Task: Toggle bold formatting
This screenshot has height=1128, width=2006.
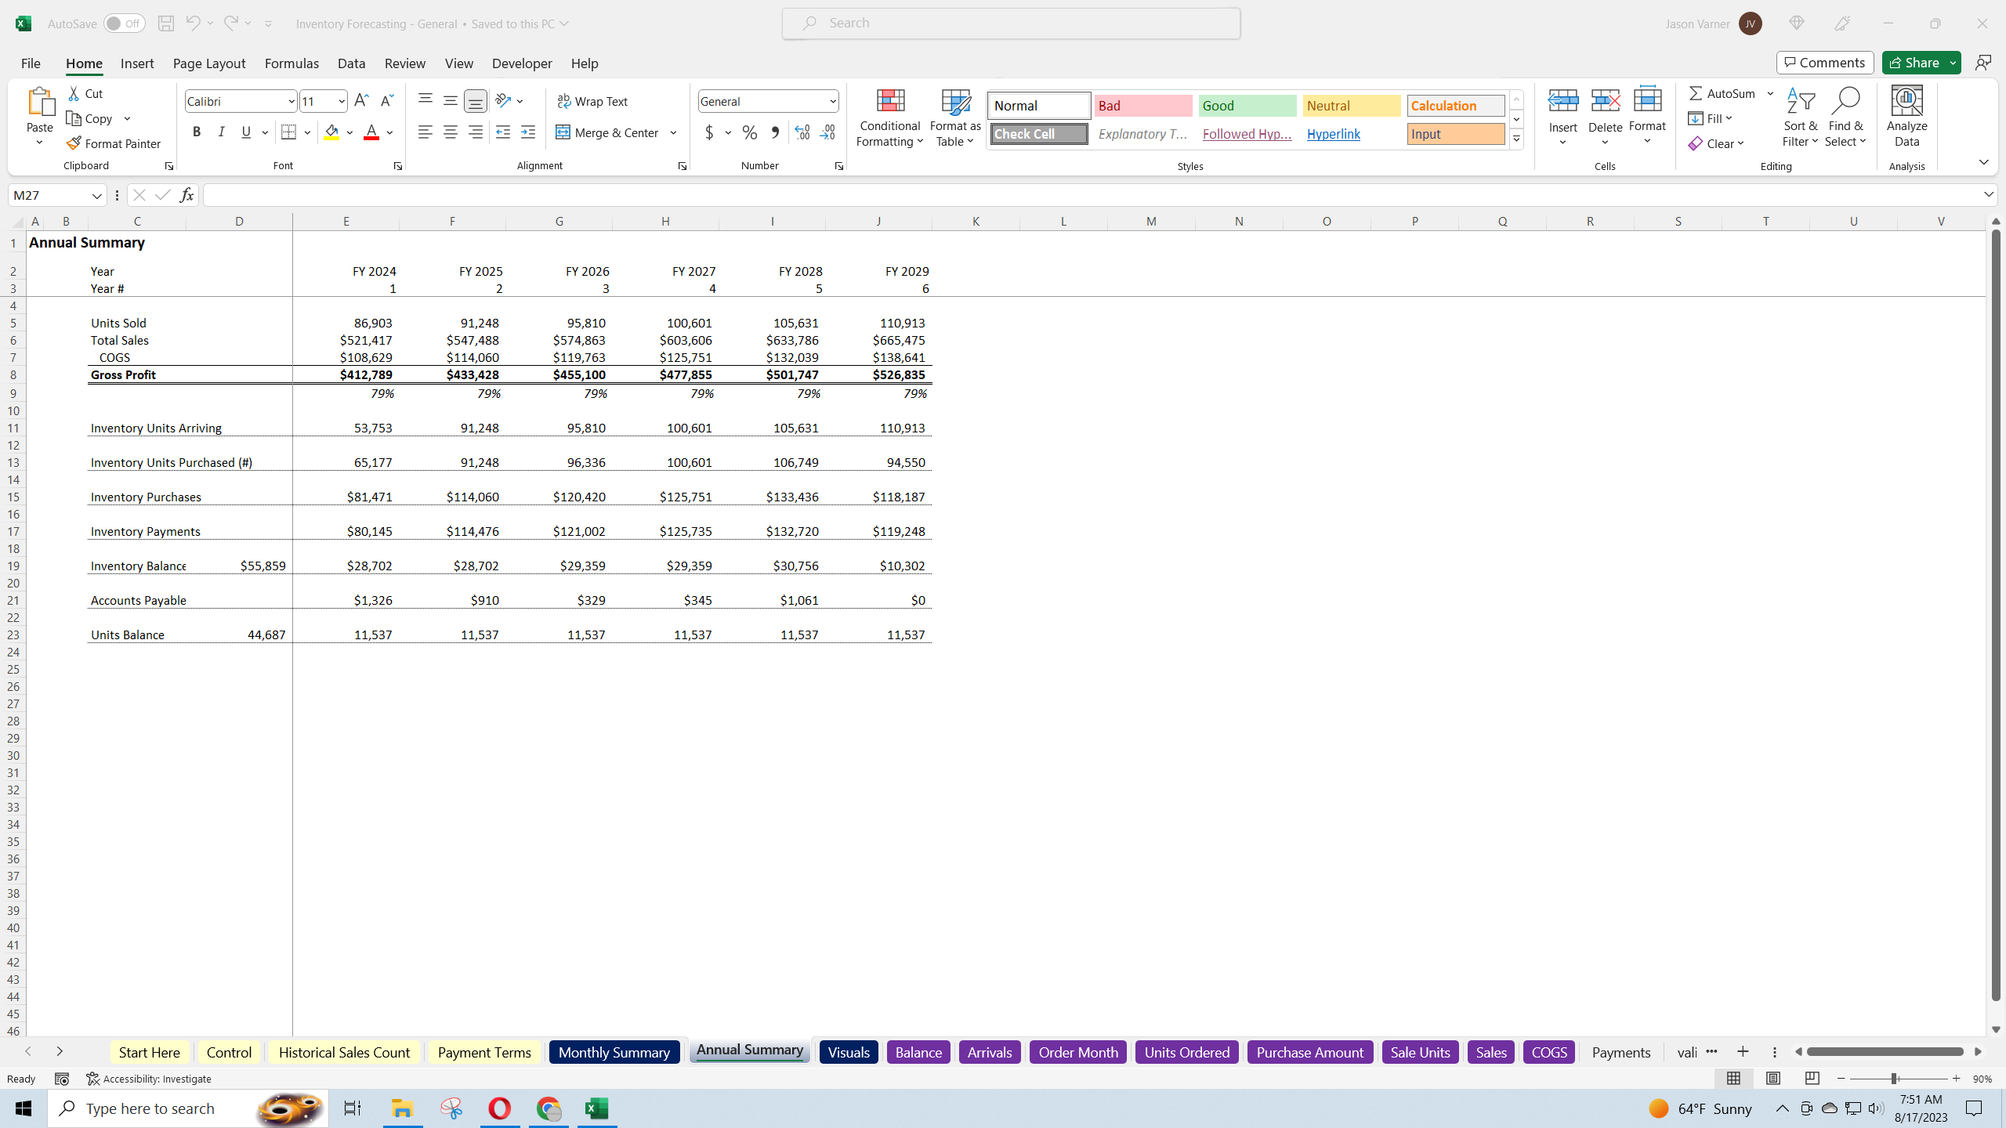Action: point(197,132)
